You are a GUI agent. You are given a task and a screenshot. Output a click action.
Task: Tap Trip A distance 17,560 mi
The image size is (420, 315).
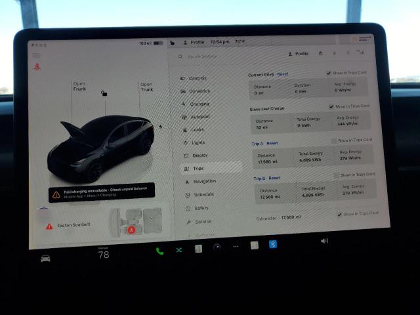coord(268,162)
